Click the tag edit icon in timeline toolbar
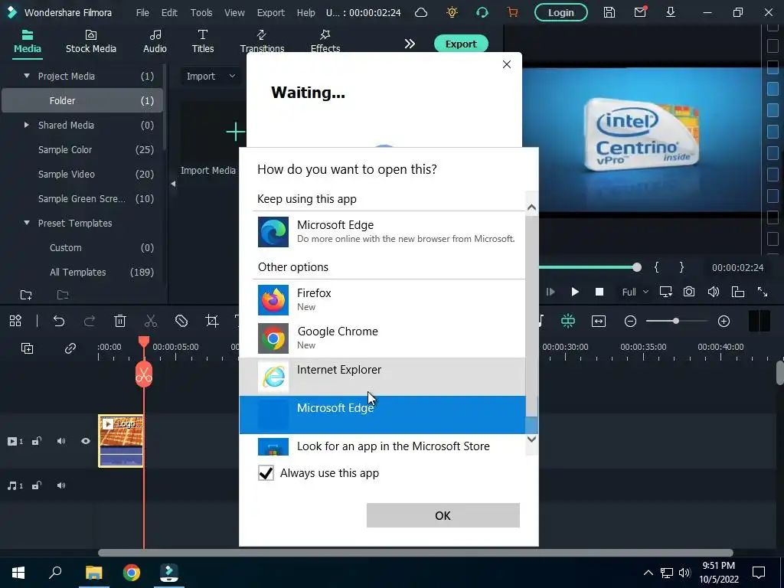 click(181, 321)
